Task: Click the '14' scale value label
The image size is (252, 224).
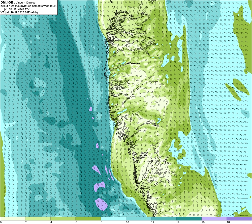Action: (178, 222)
